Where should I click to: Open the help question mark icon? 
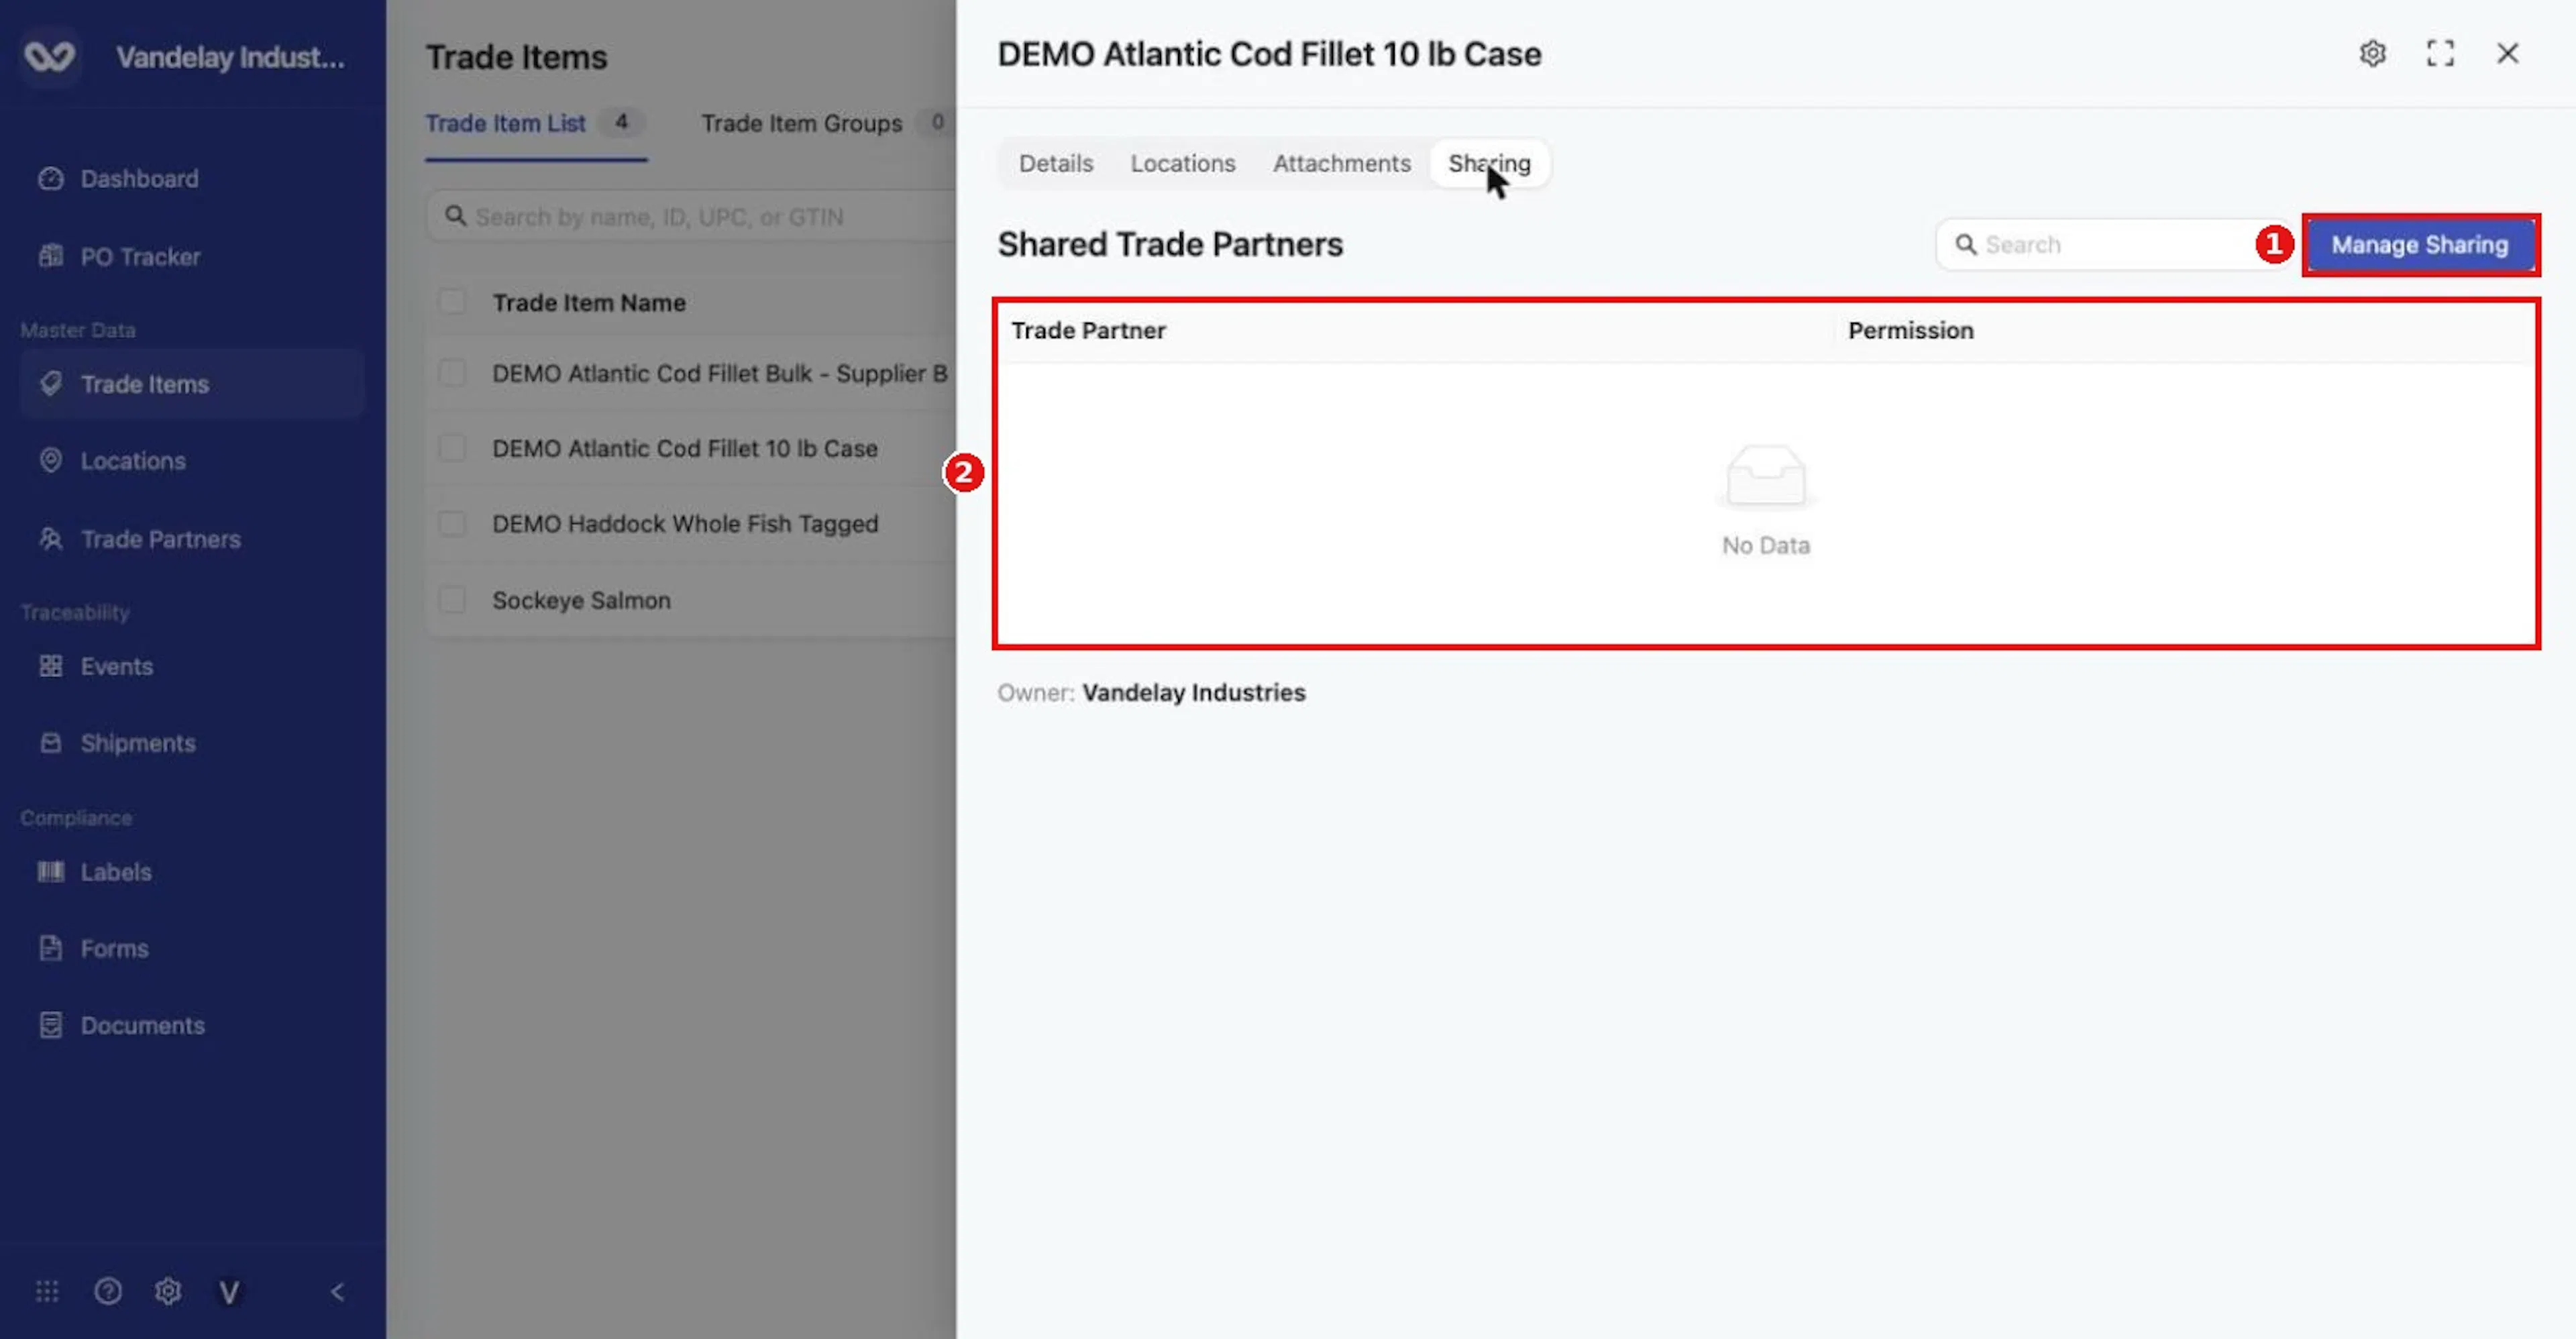pos(108,1291)
